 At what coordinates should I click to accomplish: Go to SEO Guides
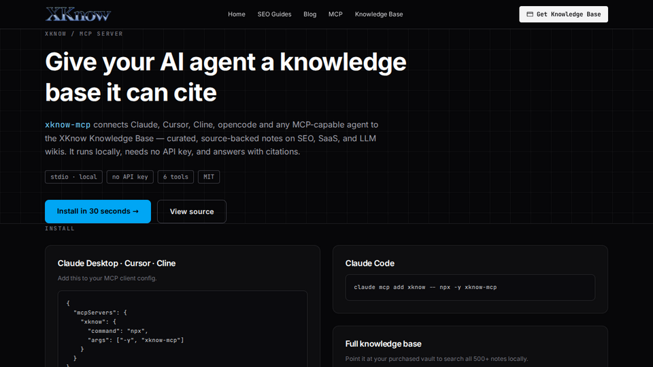pyautogui.click(x=274, y=14)
